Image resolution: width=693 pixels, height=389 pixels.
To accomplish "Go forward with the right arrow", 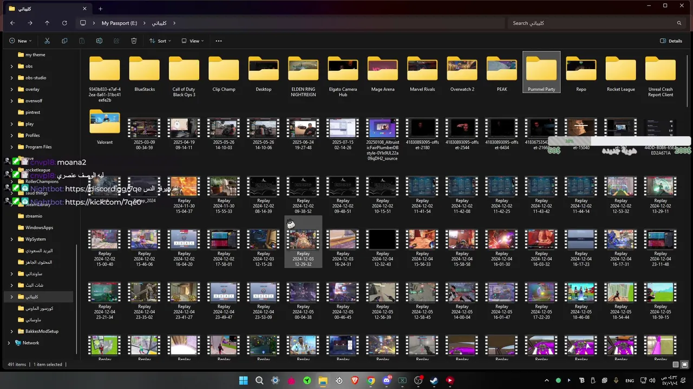I will tap(30, 23).
